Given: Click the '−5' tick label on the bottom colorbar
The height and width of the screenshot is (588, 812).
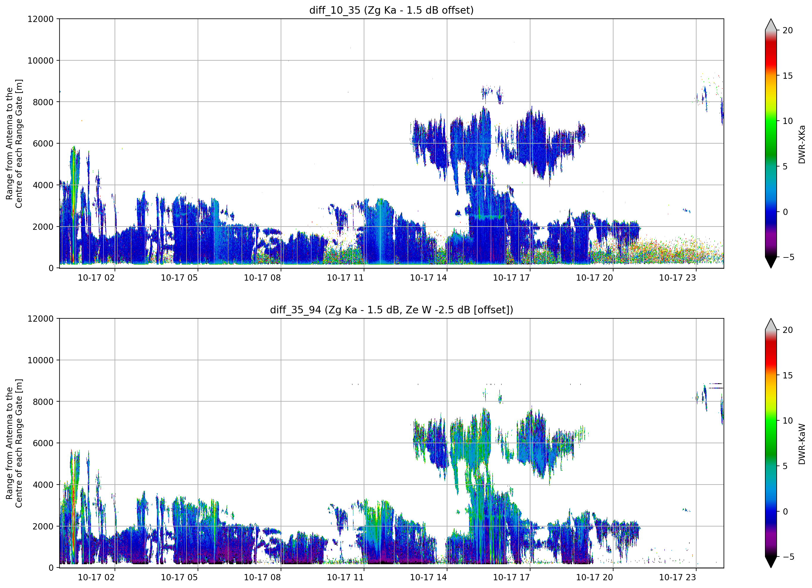Looking at the screenshot, I should tap(788, 556).
